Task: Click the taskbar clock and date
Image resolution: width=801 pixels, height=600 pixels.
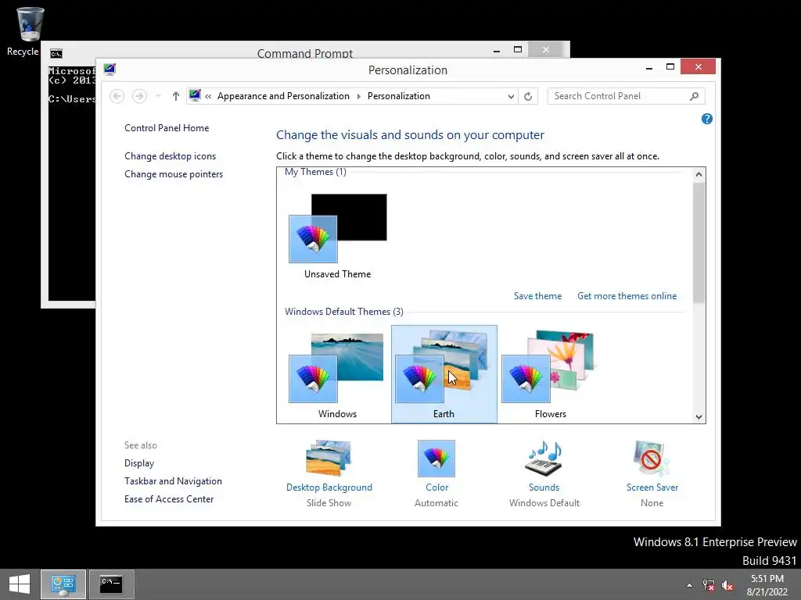Action: coord(767,585)
